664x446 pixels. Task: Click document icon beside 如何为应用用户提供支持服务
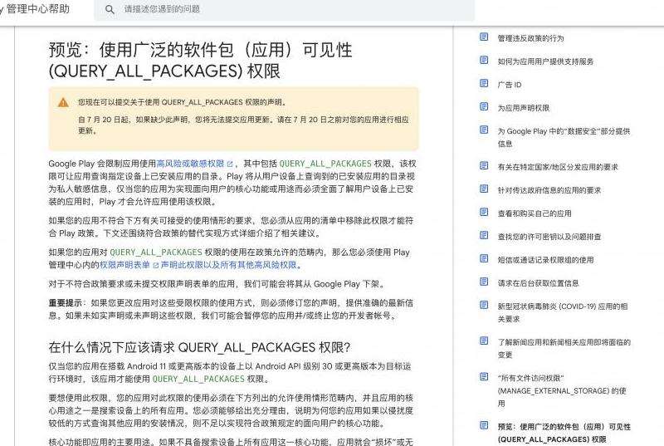(484, 60)
